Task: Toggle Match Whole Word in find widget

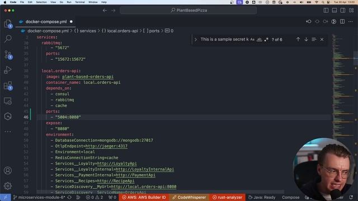Action: point(260,40)
